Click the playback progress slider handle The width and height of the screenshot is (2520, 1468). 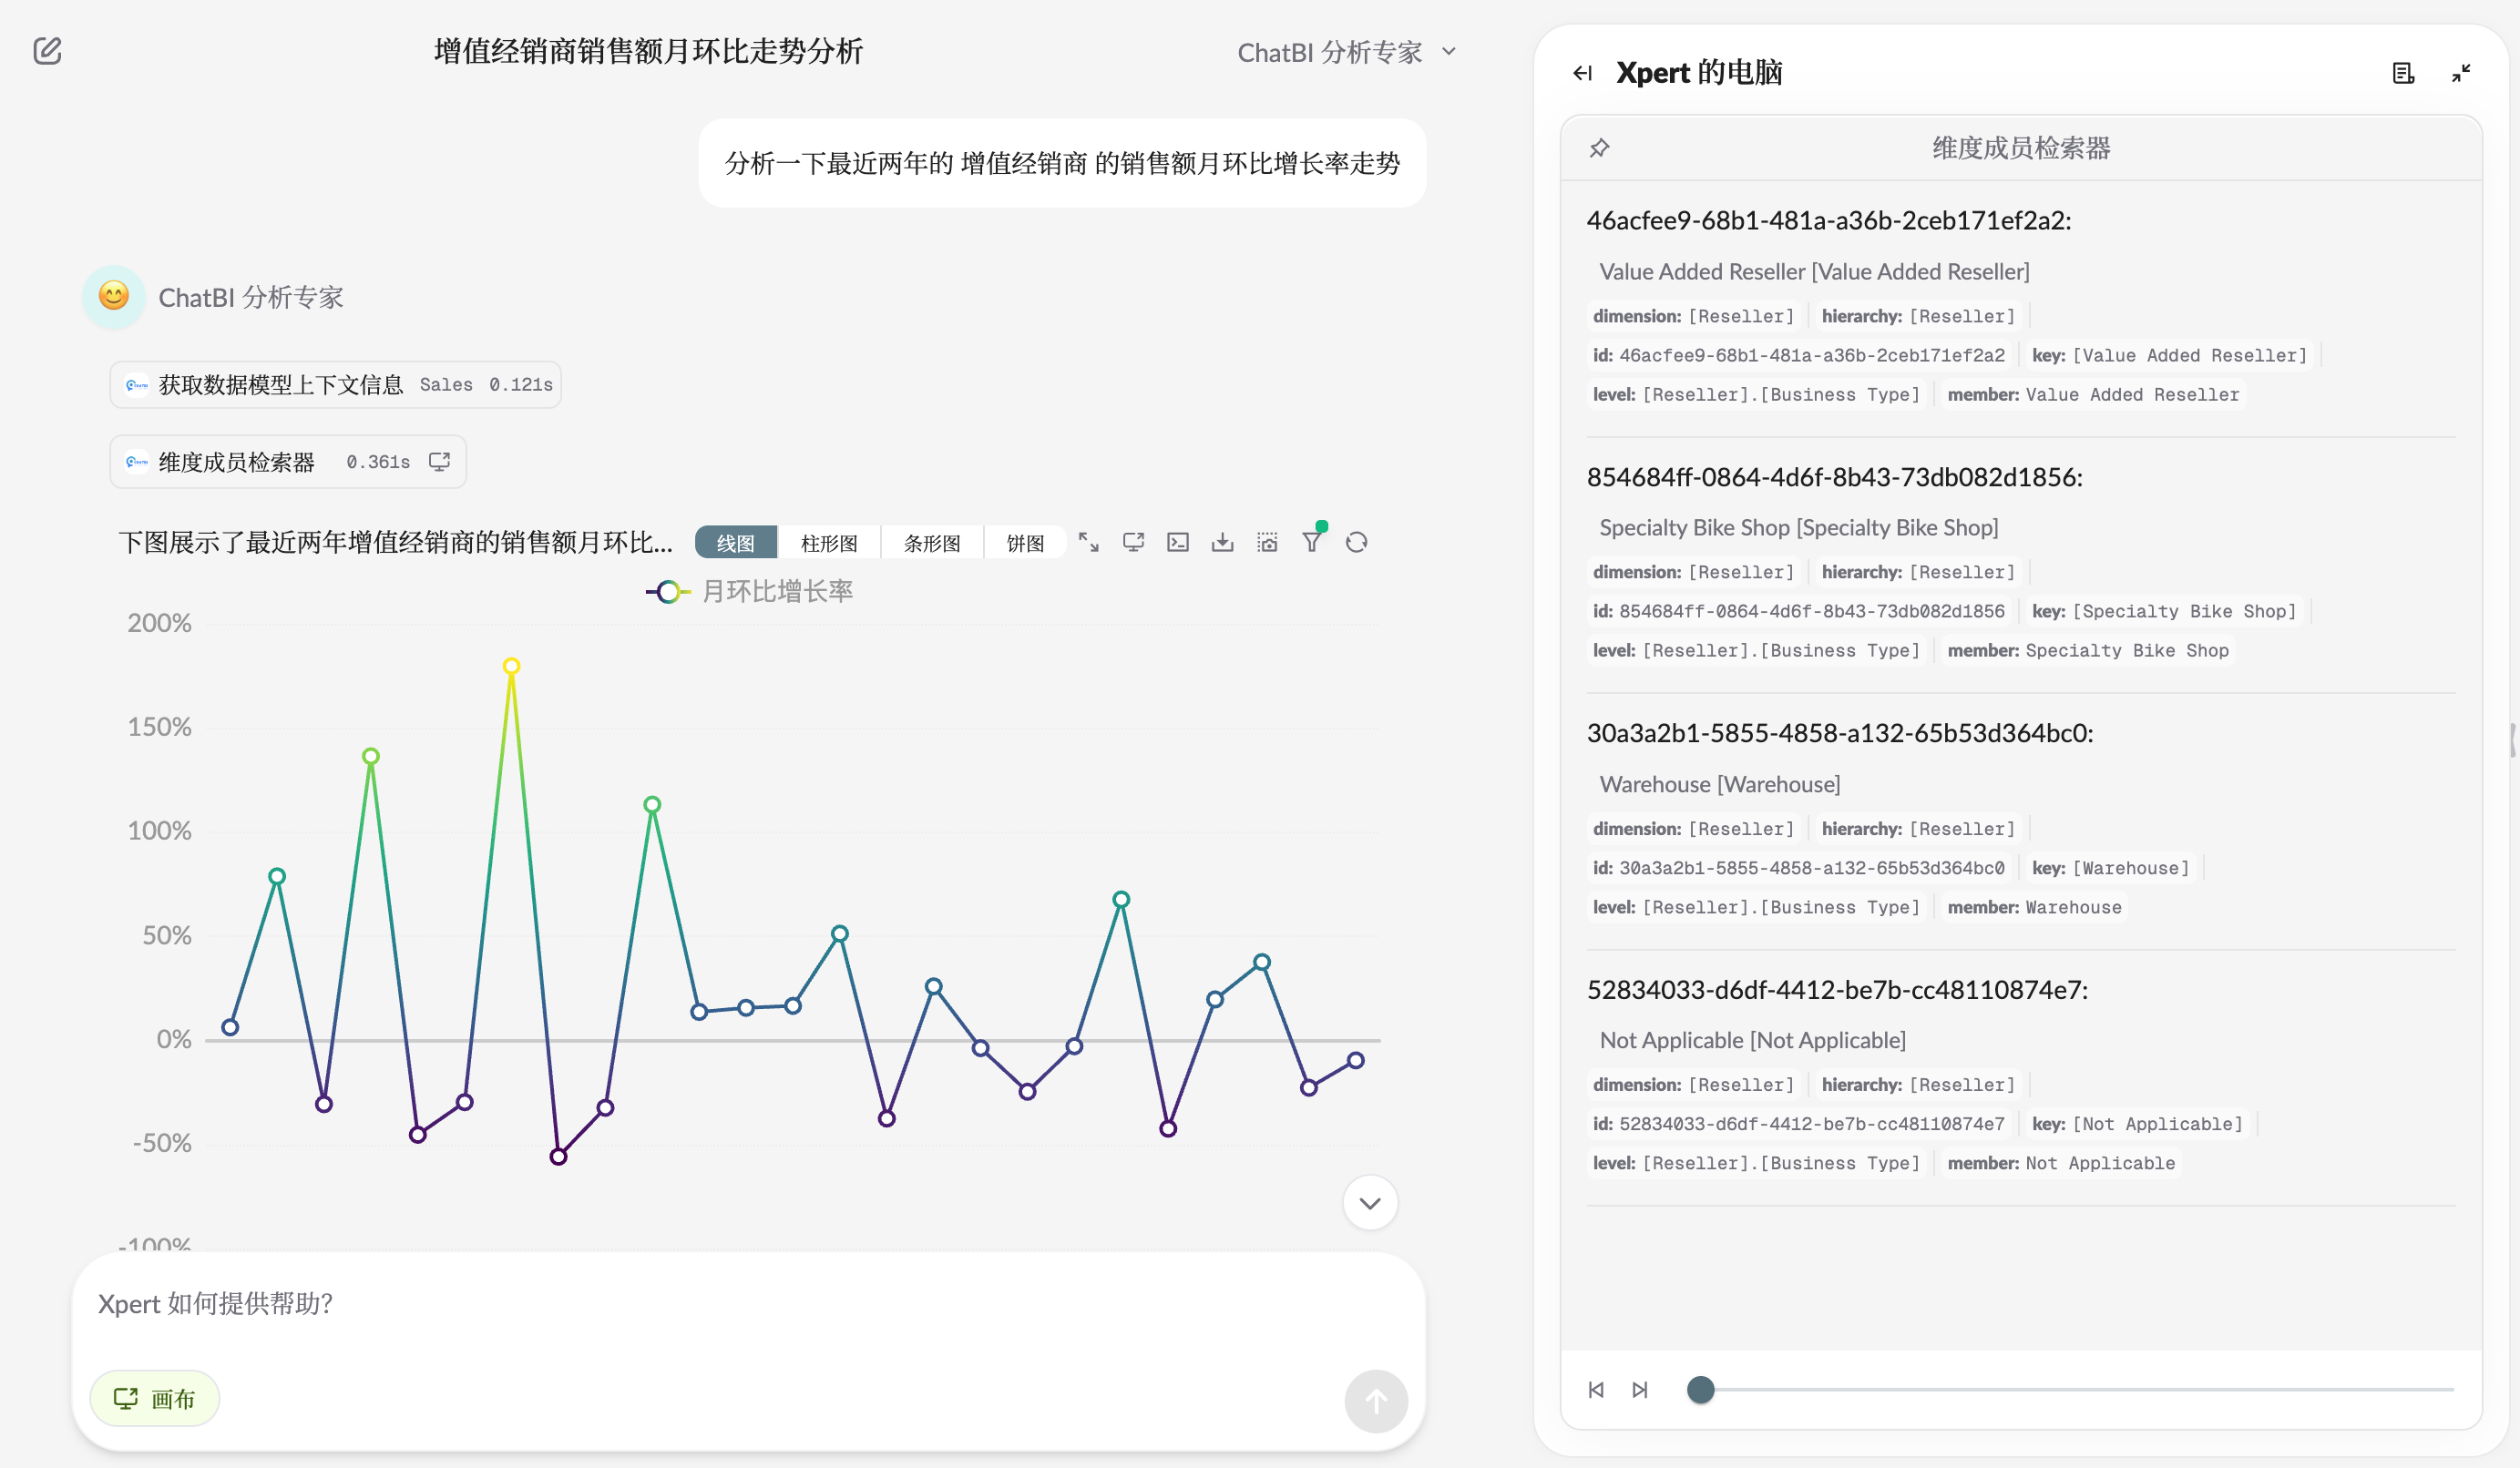coord(1700,1389)
